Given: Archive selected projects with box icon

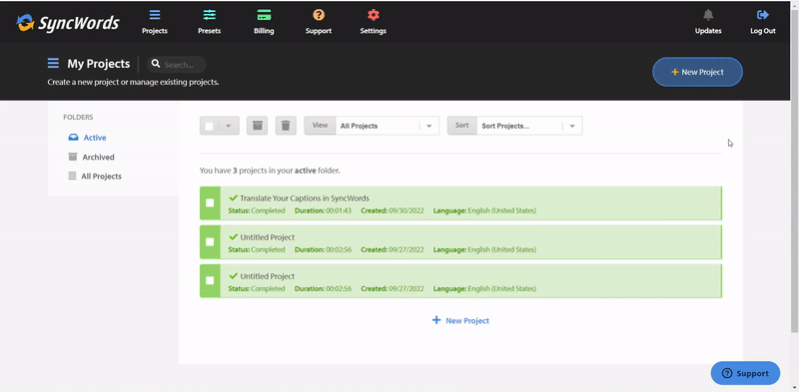Looking at the screenshot, I should [258, 126].
